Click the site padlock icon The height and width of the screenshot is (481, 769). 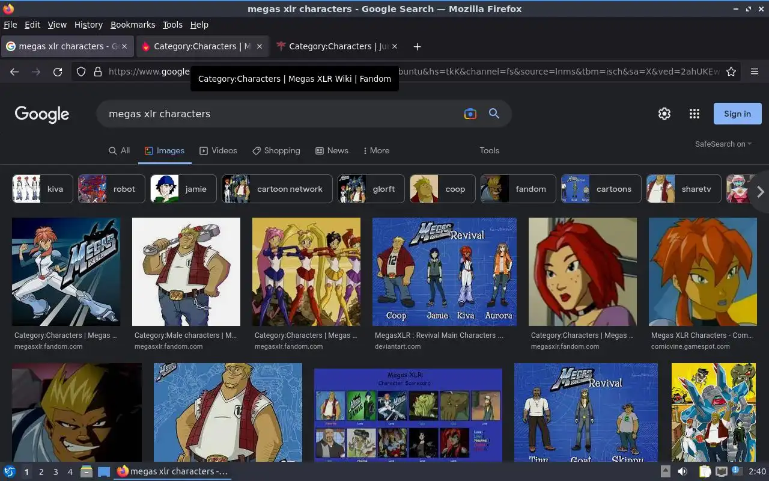(x=98, y=72)
